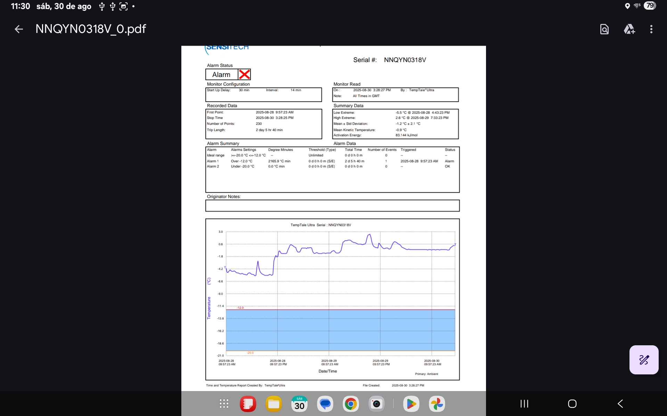
Task: Open the Chrome browser from taskbar
Action: [351, 404]
